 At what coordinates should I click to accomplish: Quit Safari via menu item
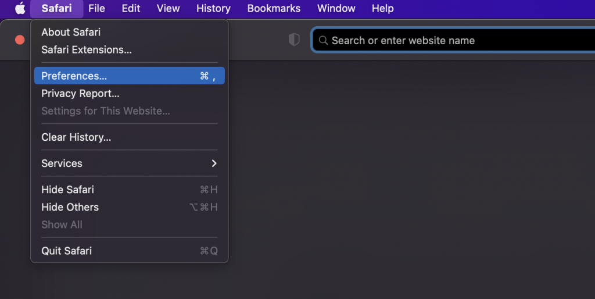[66, 251]
